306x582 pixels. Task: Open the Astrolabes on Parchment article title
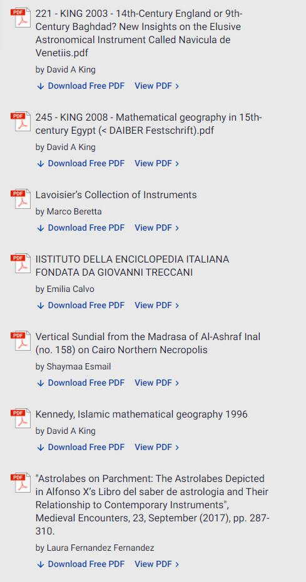coord(153,505)
